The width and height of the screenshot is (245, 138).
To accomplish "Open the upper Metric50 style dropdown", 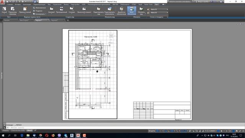I will coord(159,9).
